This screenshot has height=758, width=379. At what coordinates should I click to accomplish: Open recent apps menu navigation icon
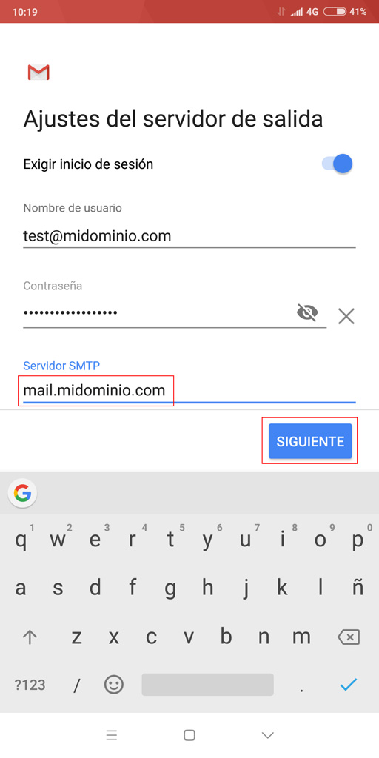(112, 735)
